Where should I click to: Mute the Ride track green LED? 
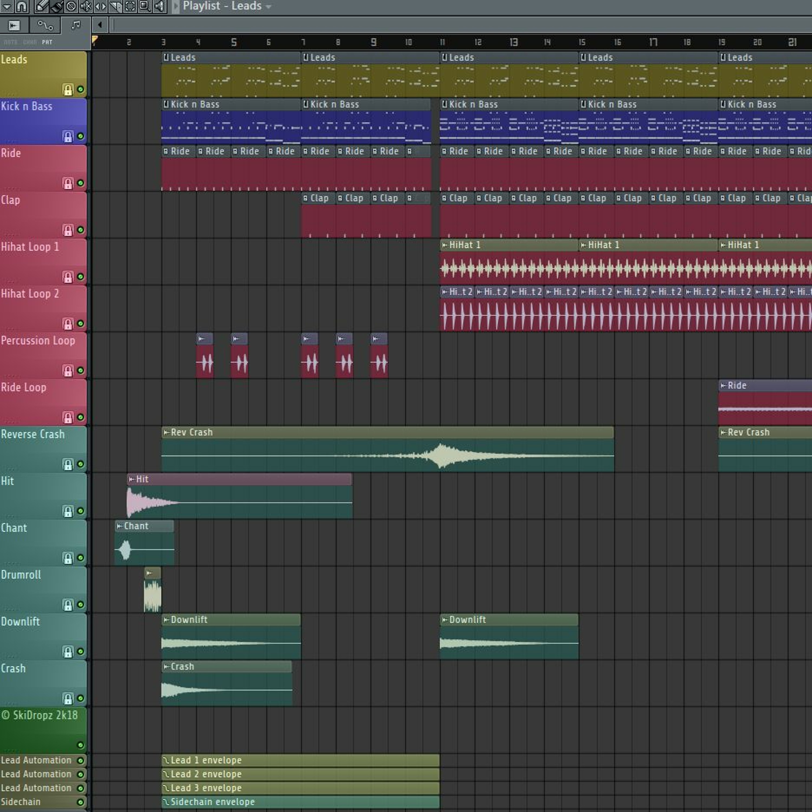point(80,183)
